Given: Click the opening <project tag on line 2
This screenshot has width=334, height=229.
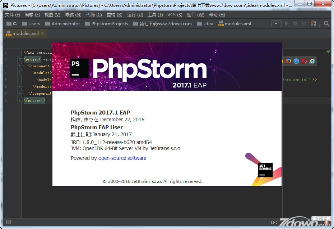Looking at the screenshot, I should (x=32, y=59).
